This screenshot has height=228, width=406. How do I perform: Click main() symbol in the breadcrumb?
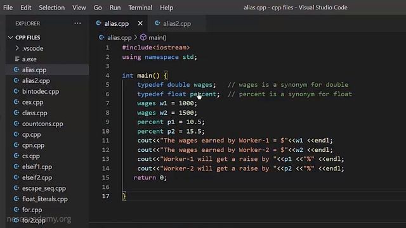coord(157,38)
